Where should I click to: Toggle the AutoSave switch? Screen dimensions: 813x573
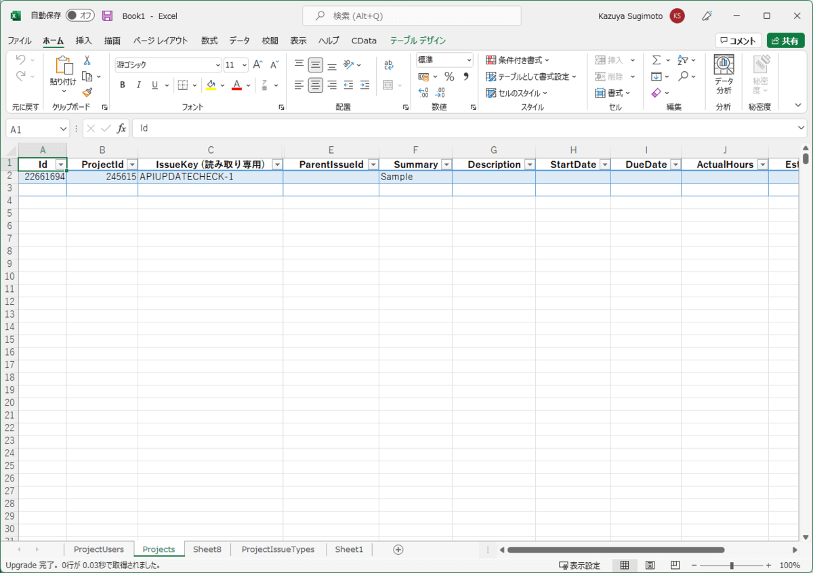tap(80, 16)
